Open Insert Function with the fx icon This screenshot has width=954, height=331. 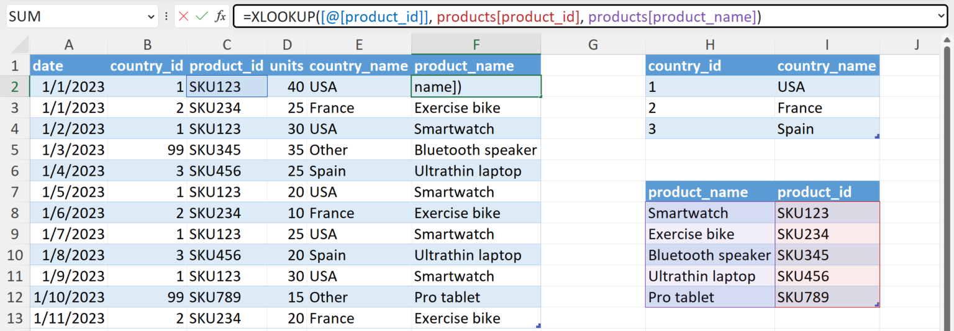point(220,17)
